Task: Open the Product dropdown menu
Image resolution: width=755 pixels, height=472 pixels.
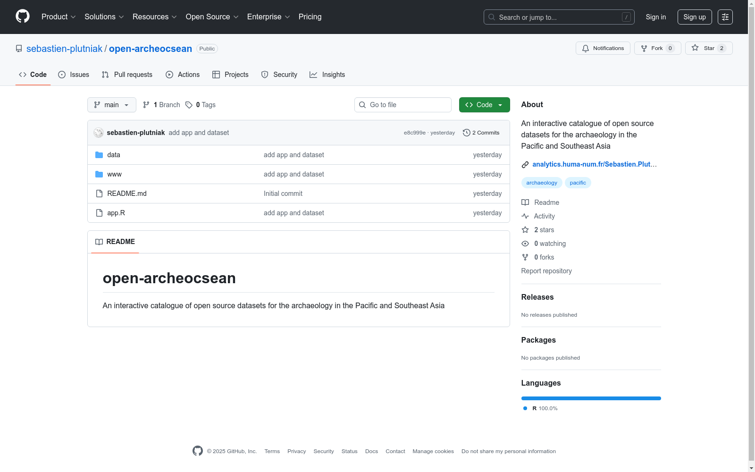Action: pos(59,17)
